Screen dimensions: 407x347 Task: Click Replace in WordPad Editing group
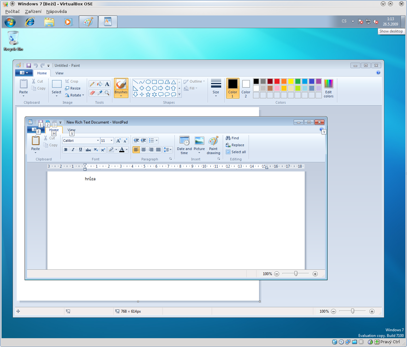click(x=235, y=145)
